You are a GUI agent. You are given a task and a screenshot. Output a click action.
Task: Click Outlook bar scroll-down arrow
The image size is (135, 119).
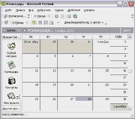(18, 97)
